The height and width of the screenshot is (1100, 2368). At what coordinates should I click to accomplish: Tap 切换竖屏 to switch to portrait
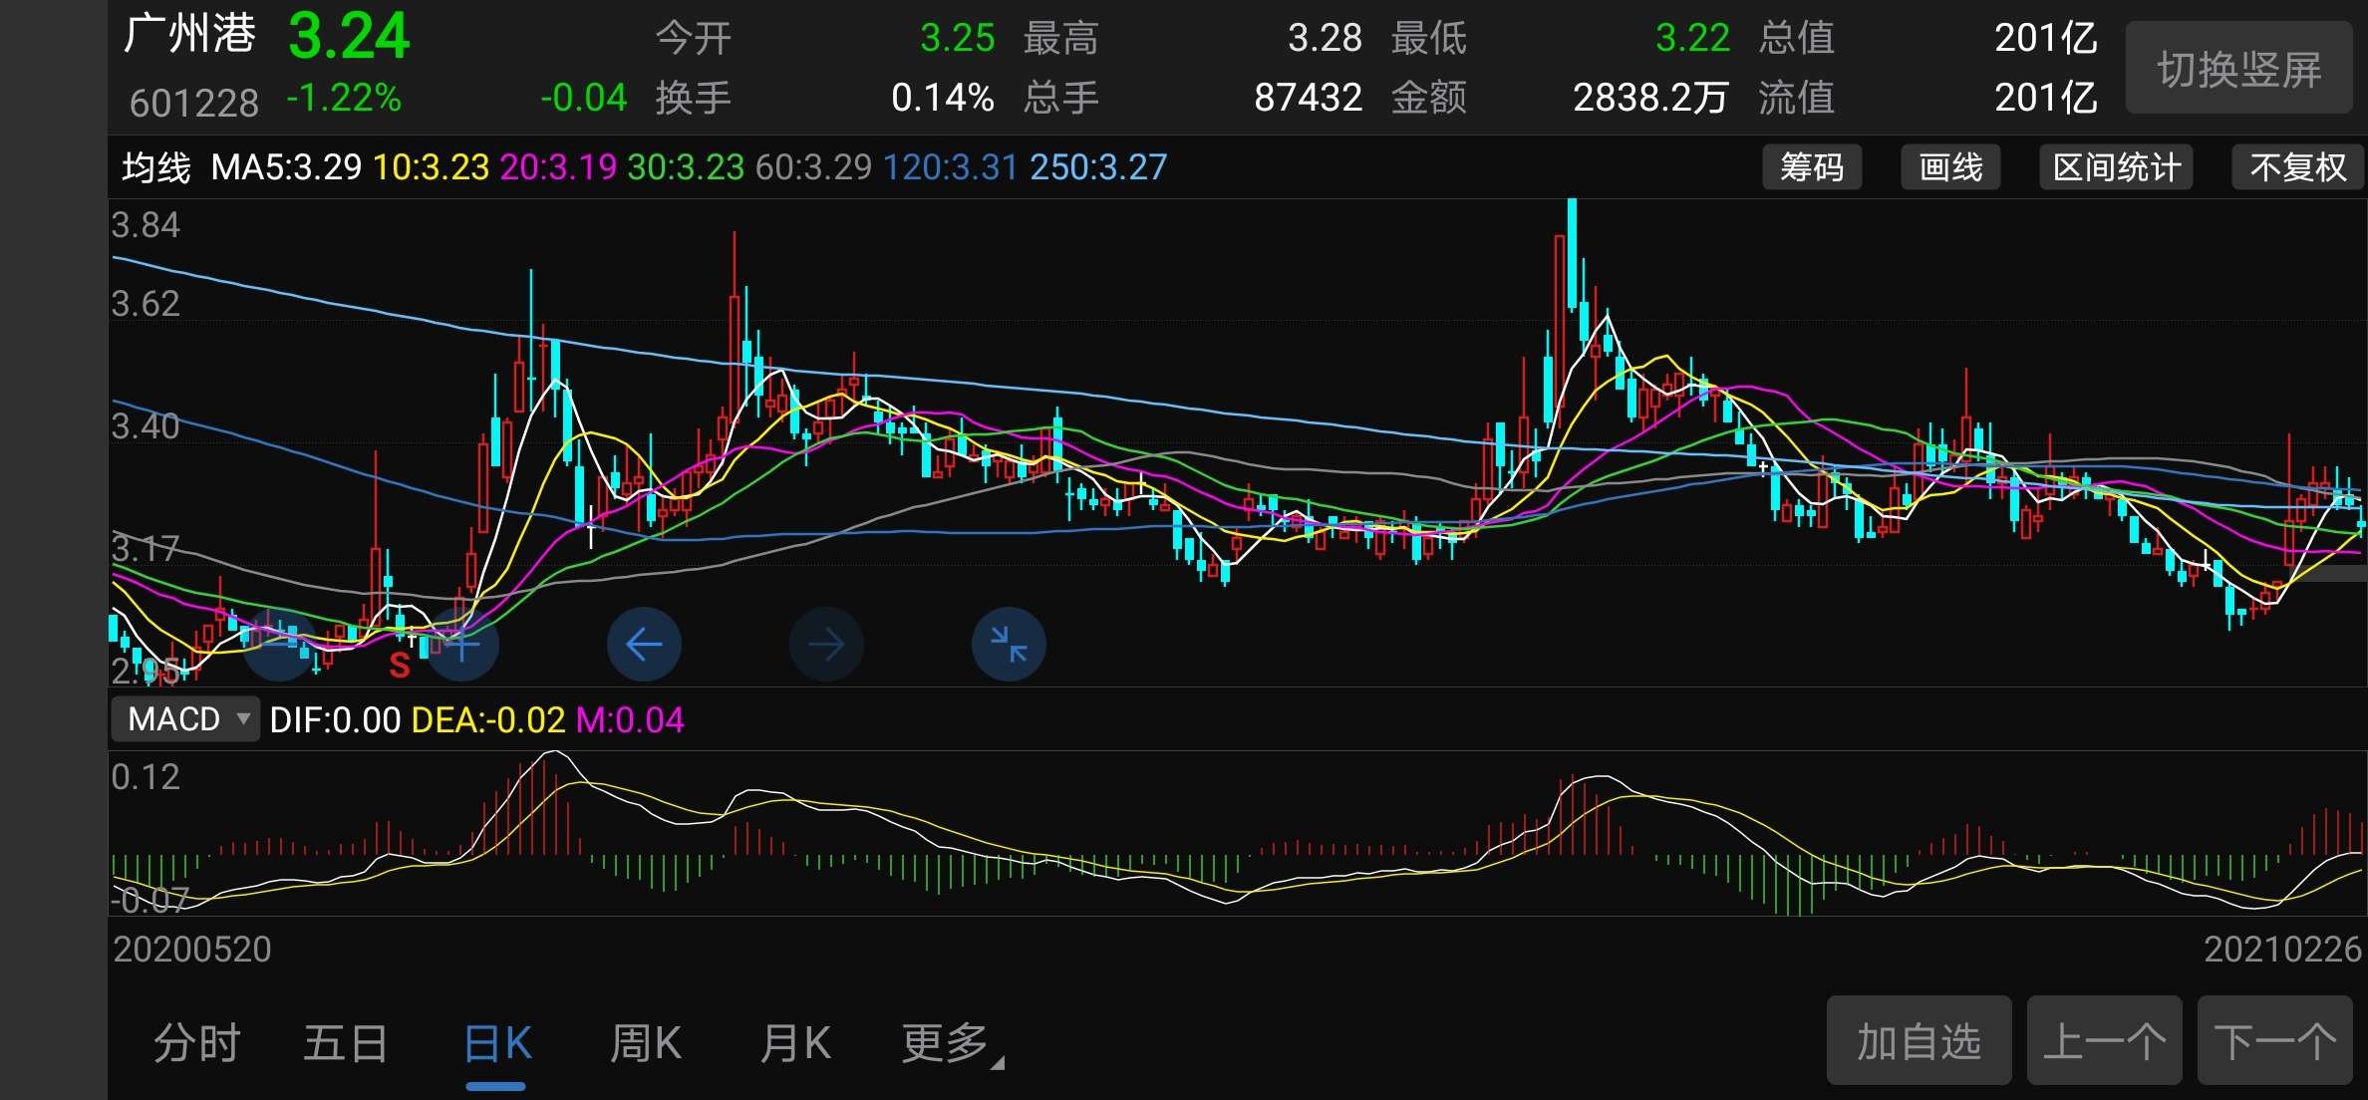click(2239, 68)
